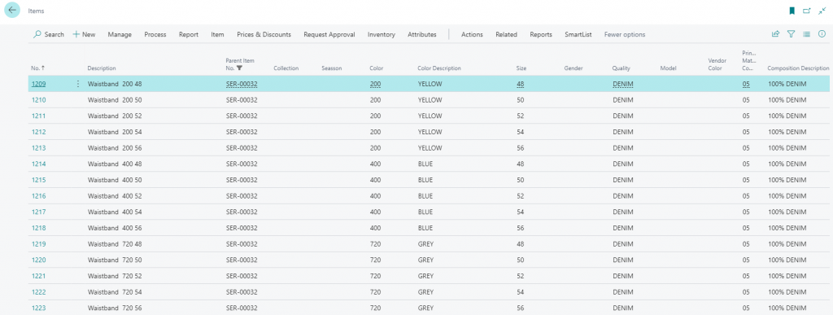Open the Related menu

click(506, 34)
